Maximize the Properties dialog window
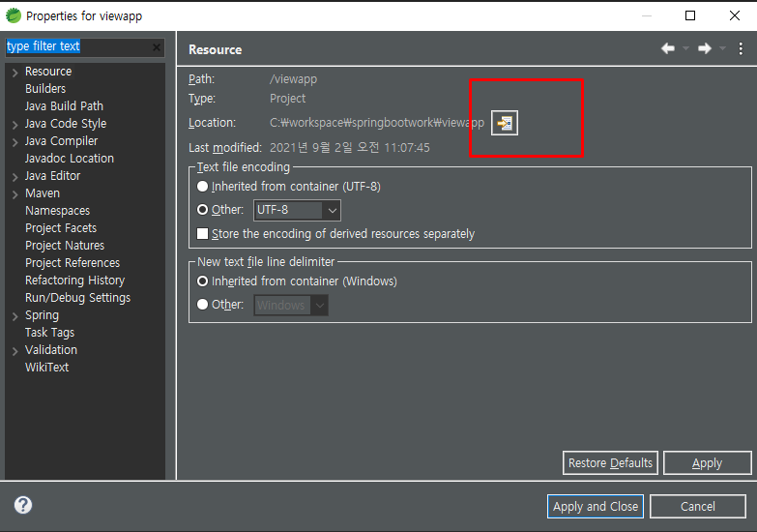The height and width of the screenshot is (532, 757). coord(690,15)
